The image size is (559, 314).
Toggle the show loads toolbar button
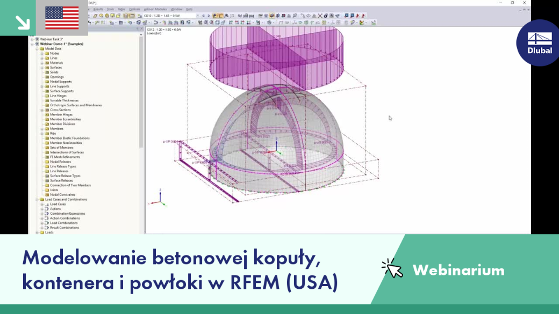214,16
